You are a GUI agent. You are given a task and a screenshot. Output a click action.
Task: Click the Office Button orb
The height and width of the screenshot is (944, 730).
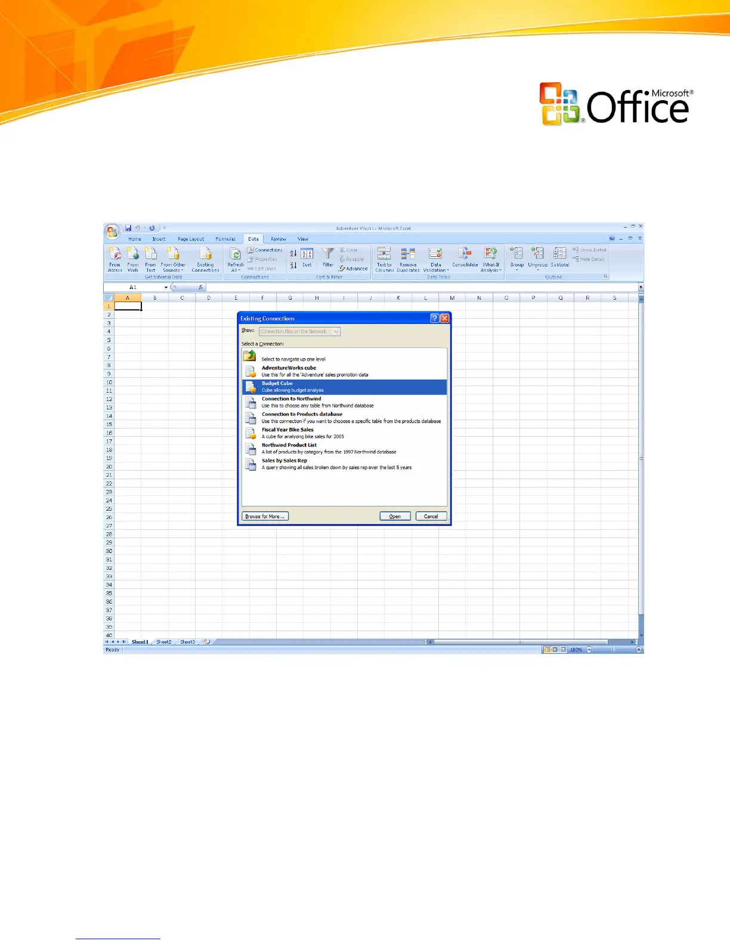pyautogui.click(x=112, y=231)
